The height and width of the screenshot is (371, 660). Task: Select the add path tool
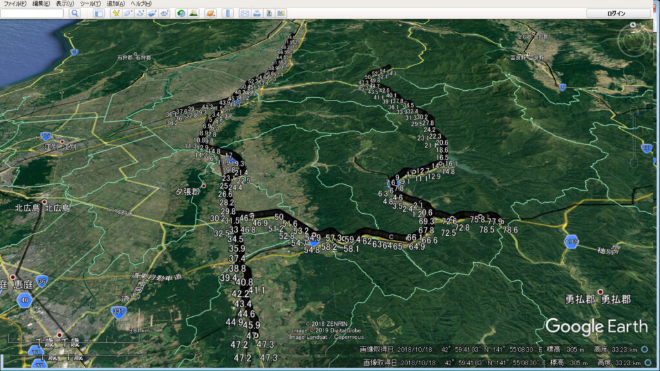point(139,13)
